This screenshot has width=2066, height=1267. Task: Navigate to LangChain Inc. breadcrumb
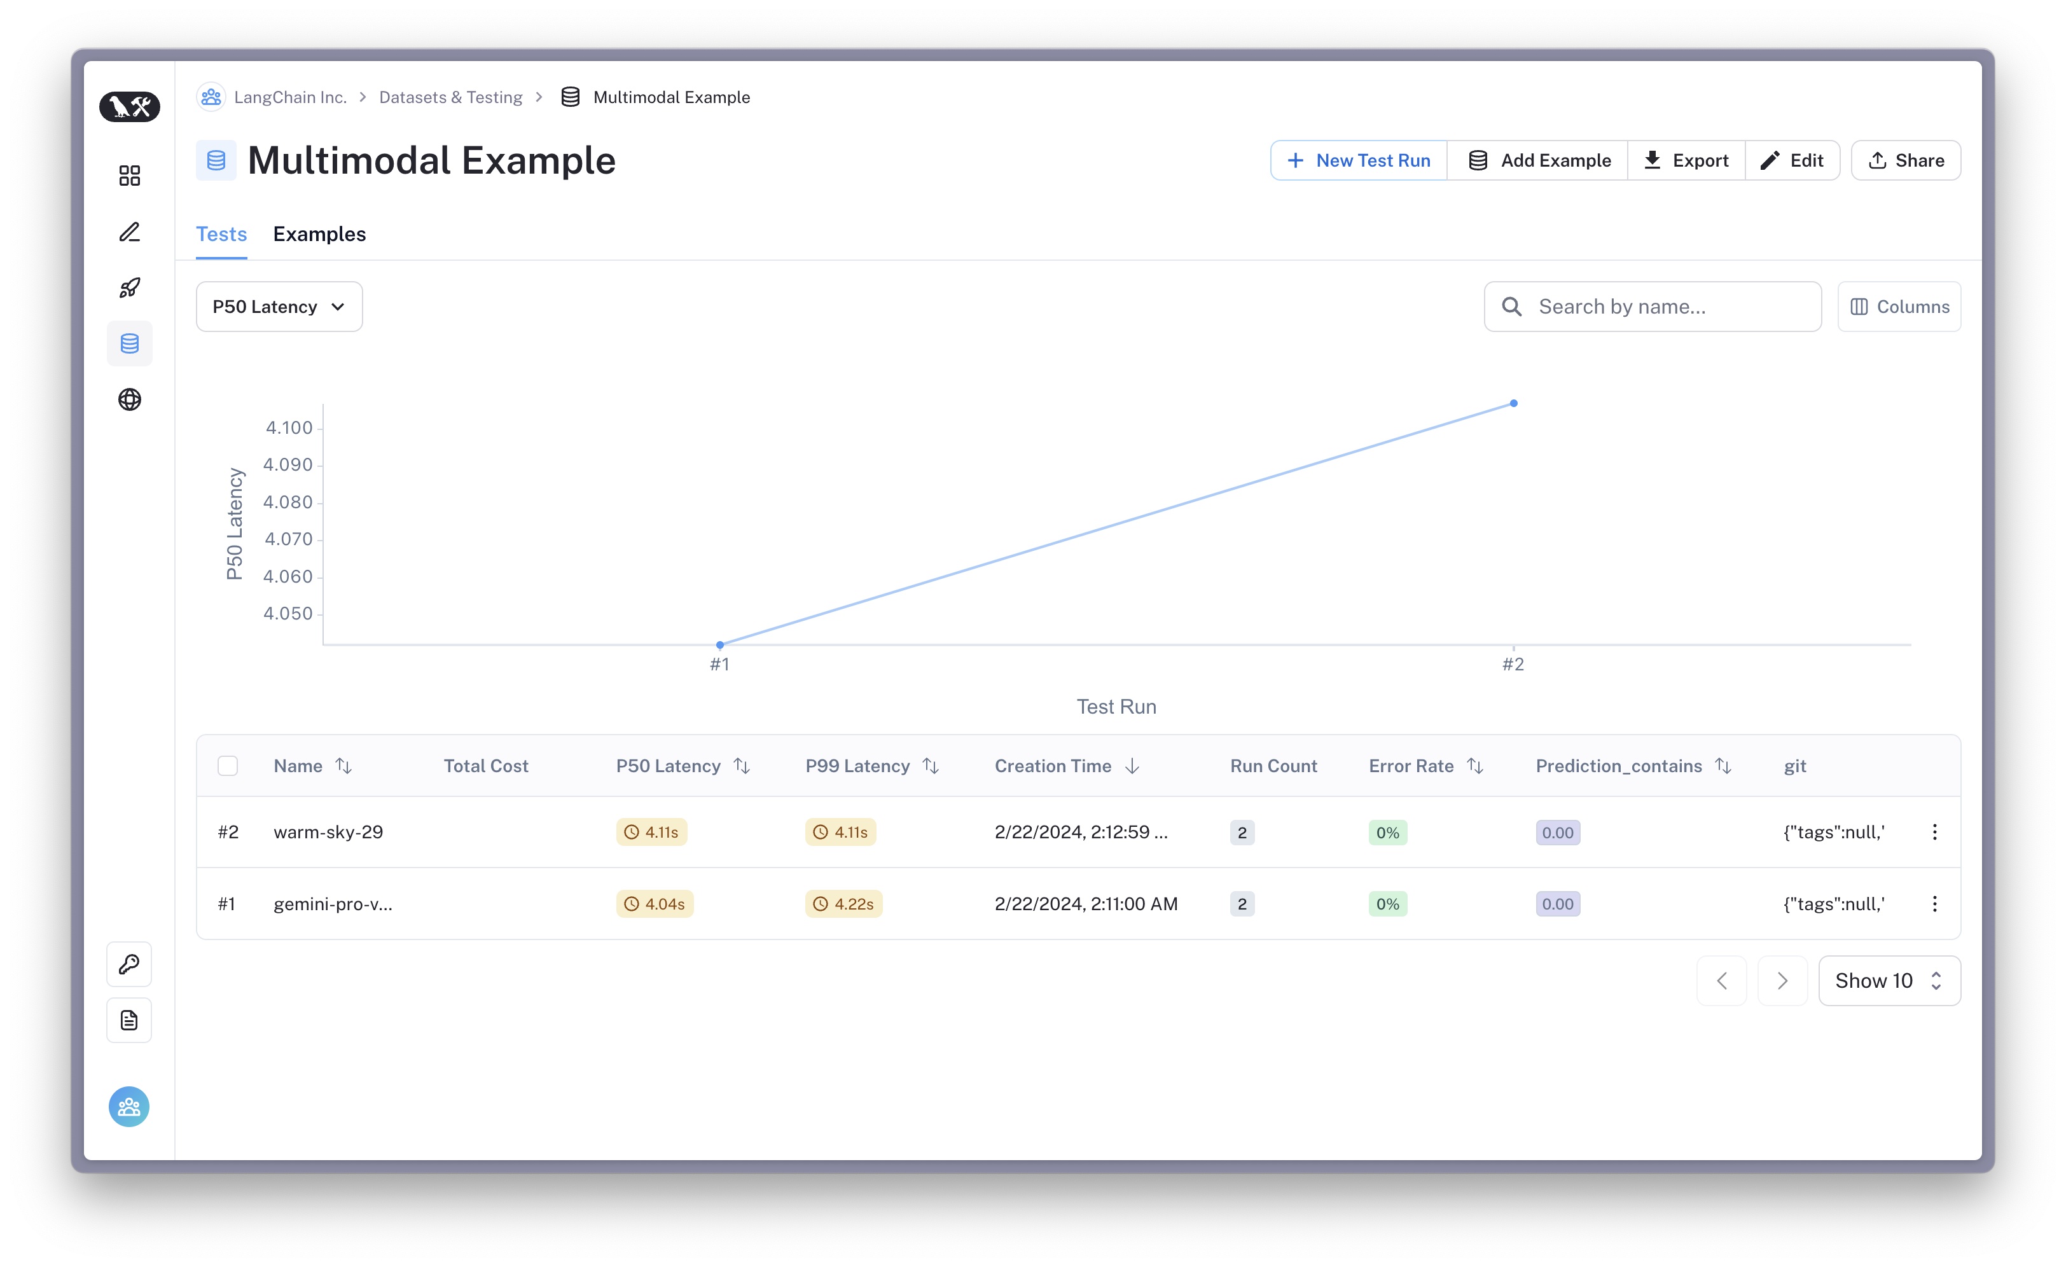[x=290, y=97]
